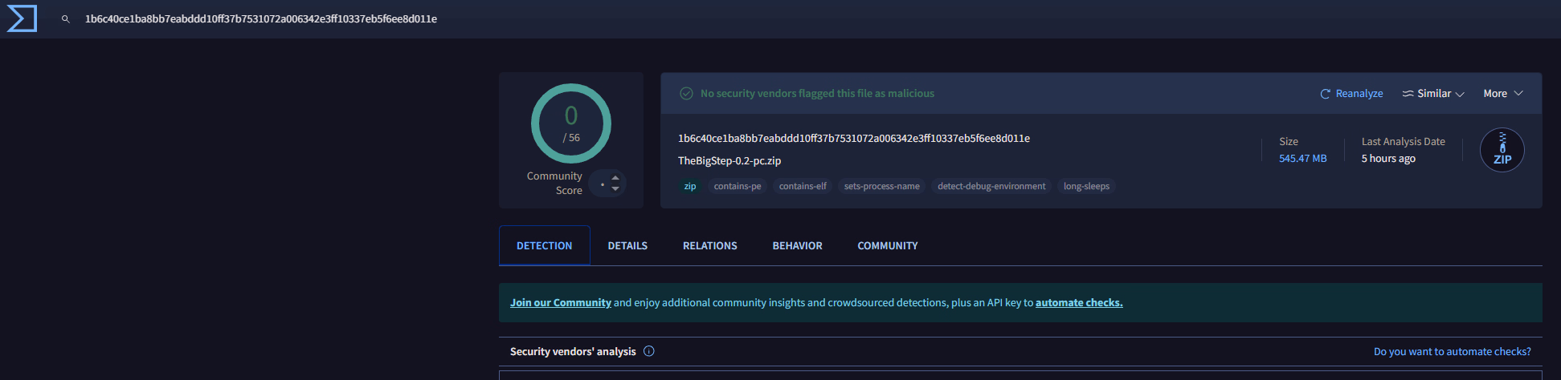
Task: Click the Similar approximate-equal icon
Action: point(1408,94)
